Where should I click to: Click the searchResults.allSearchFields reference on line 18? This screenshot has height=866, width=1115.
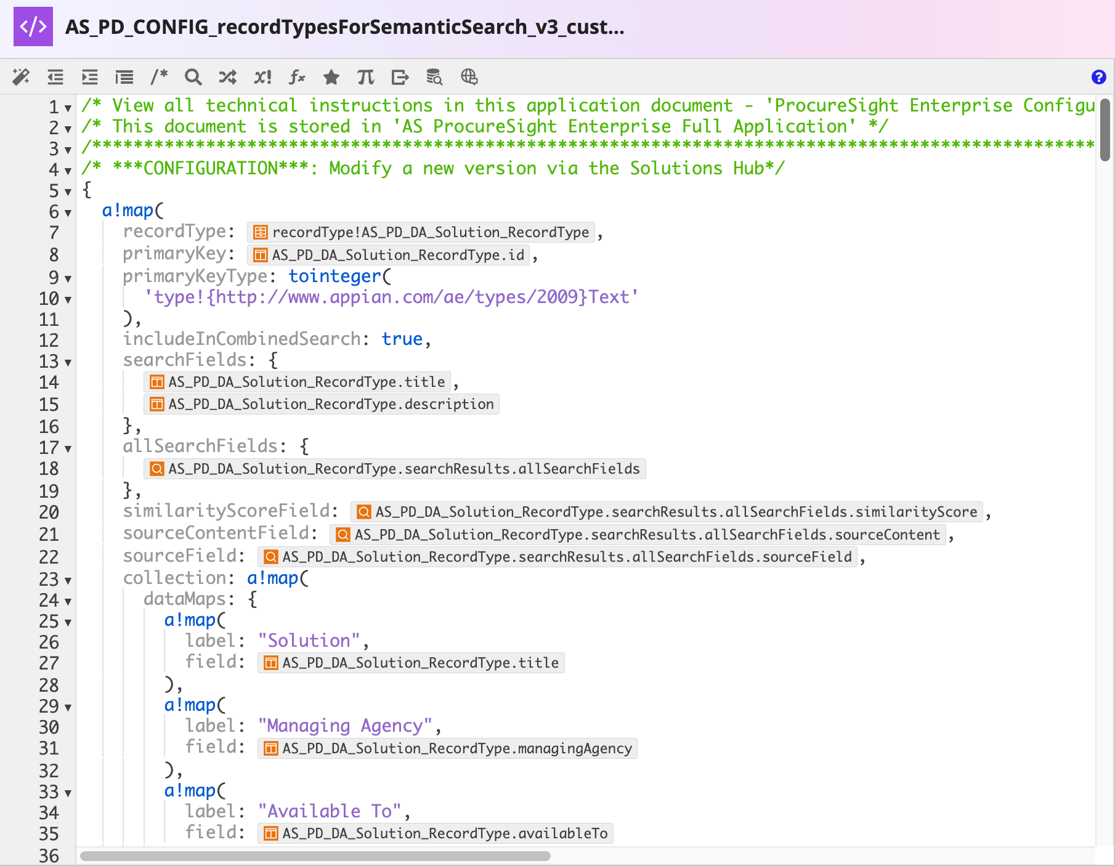click(x=395, y=469)
